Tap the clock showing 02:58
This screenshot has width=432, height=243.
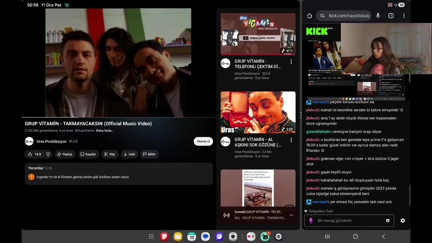33,5
